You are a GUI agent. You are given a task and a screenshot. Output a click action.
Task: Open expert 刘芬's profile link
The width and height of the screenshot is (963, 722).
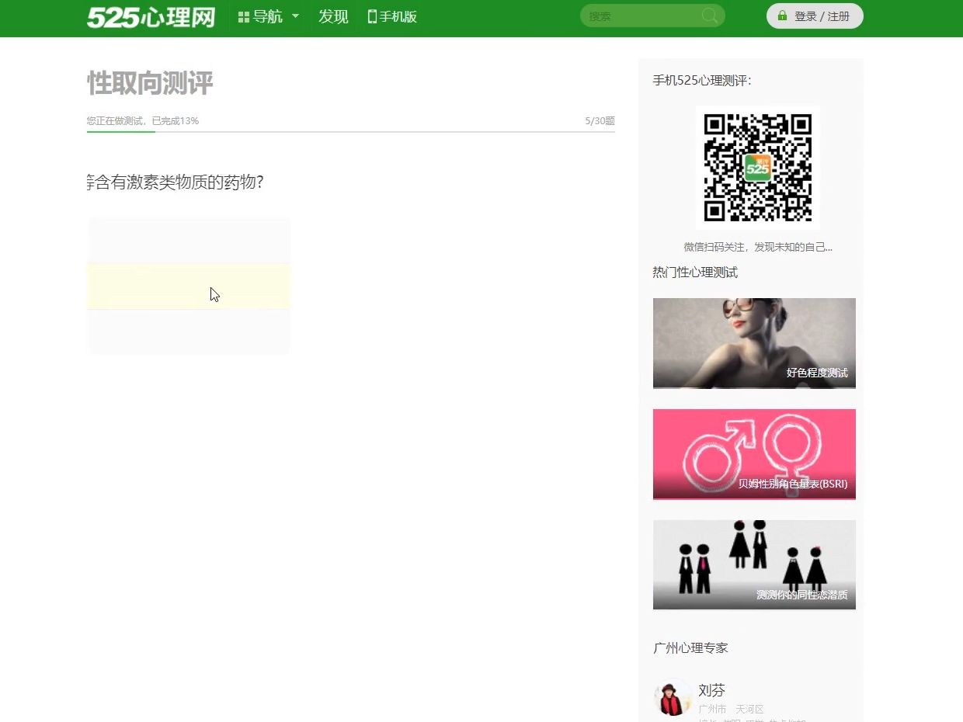(711, 689)
